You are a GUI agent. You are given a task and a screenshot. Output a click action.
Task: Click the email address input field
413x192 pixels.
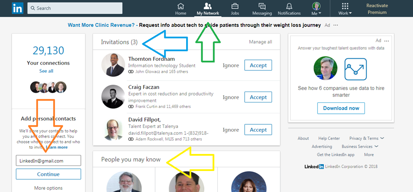click(x=48, y=160)
